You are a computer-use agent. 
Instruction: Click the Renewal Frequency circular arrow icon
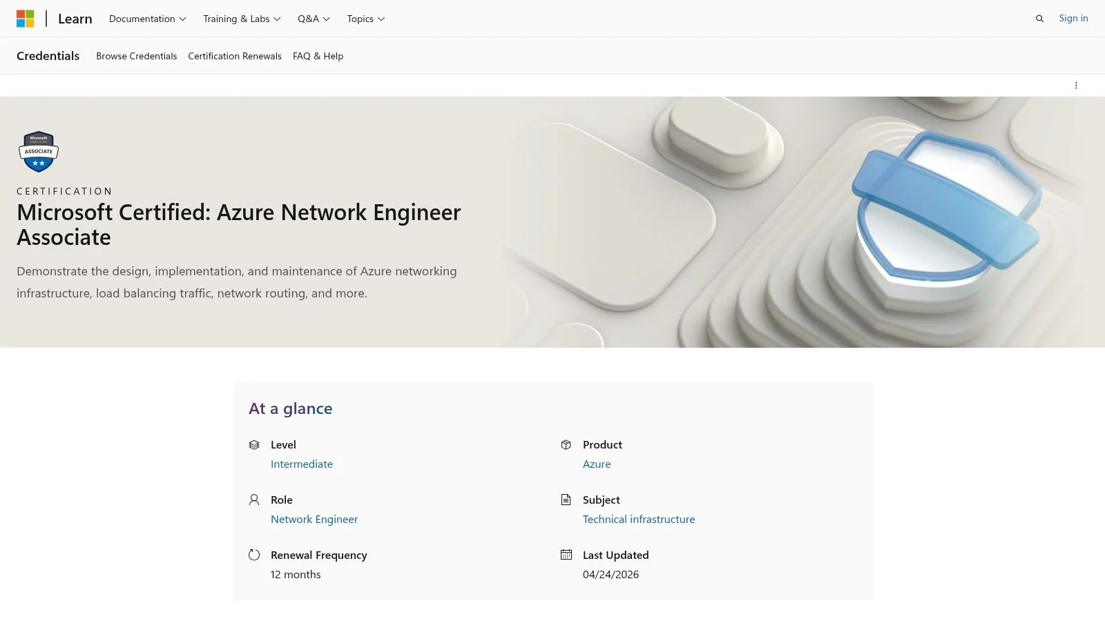coord(254,555)
